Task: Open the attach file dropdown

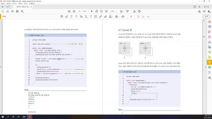Action: pyautogui.click(x=117, y=17)
